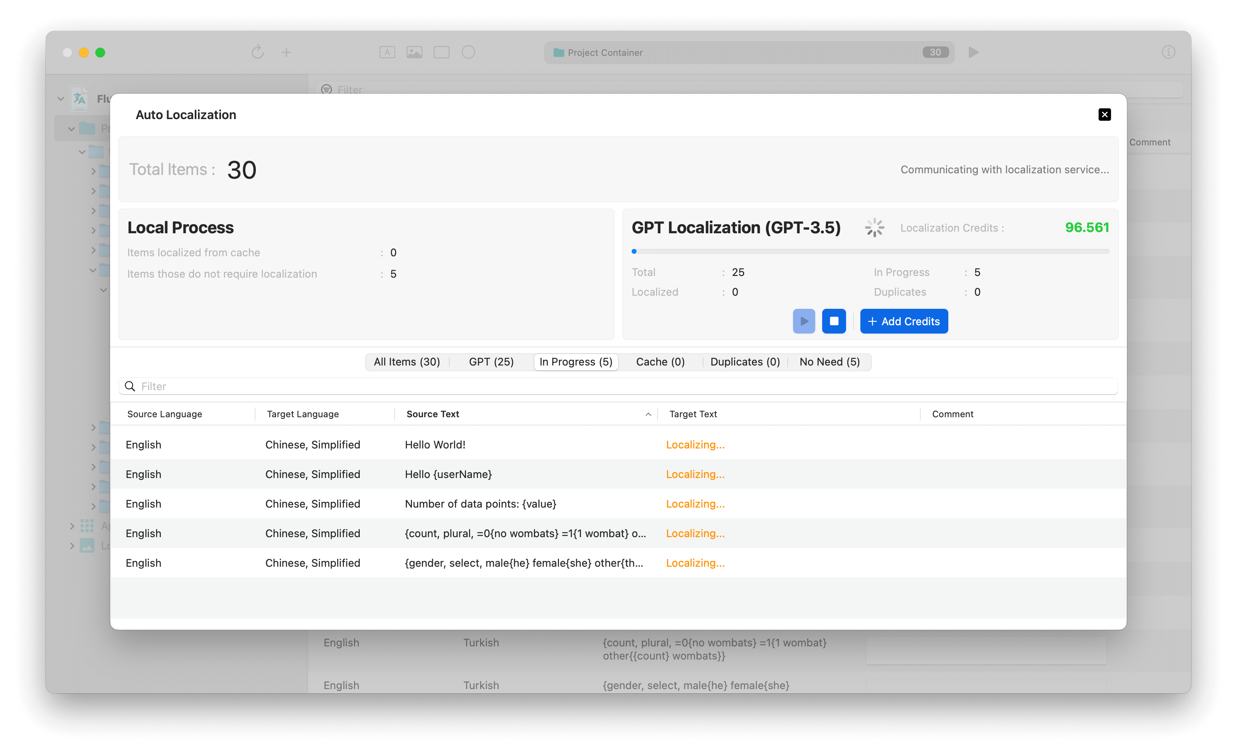Screen dimensions: 1237x754
Task: Switch to GPT (25) tab
Action: [491, 362]
